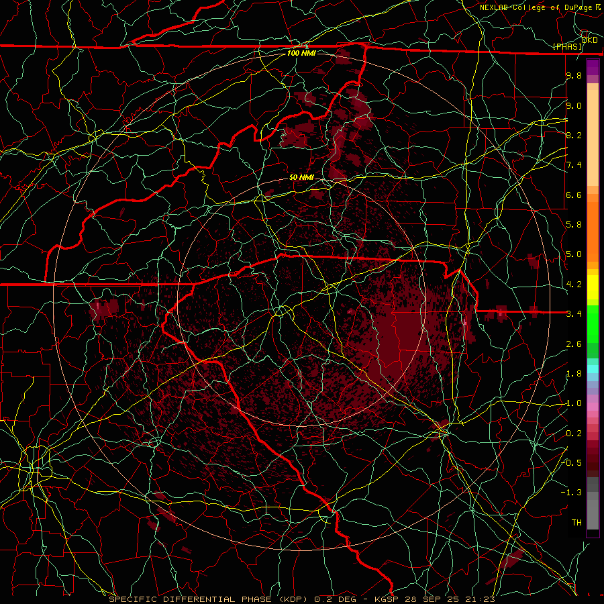Click the TH threshold label
The image size is (604, 604).
coord(576,523)
